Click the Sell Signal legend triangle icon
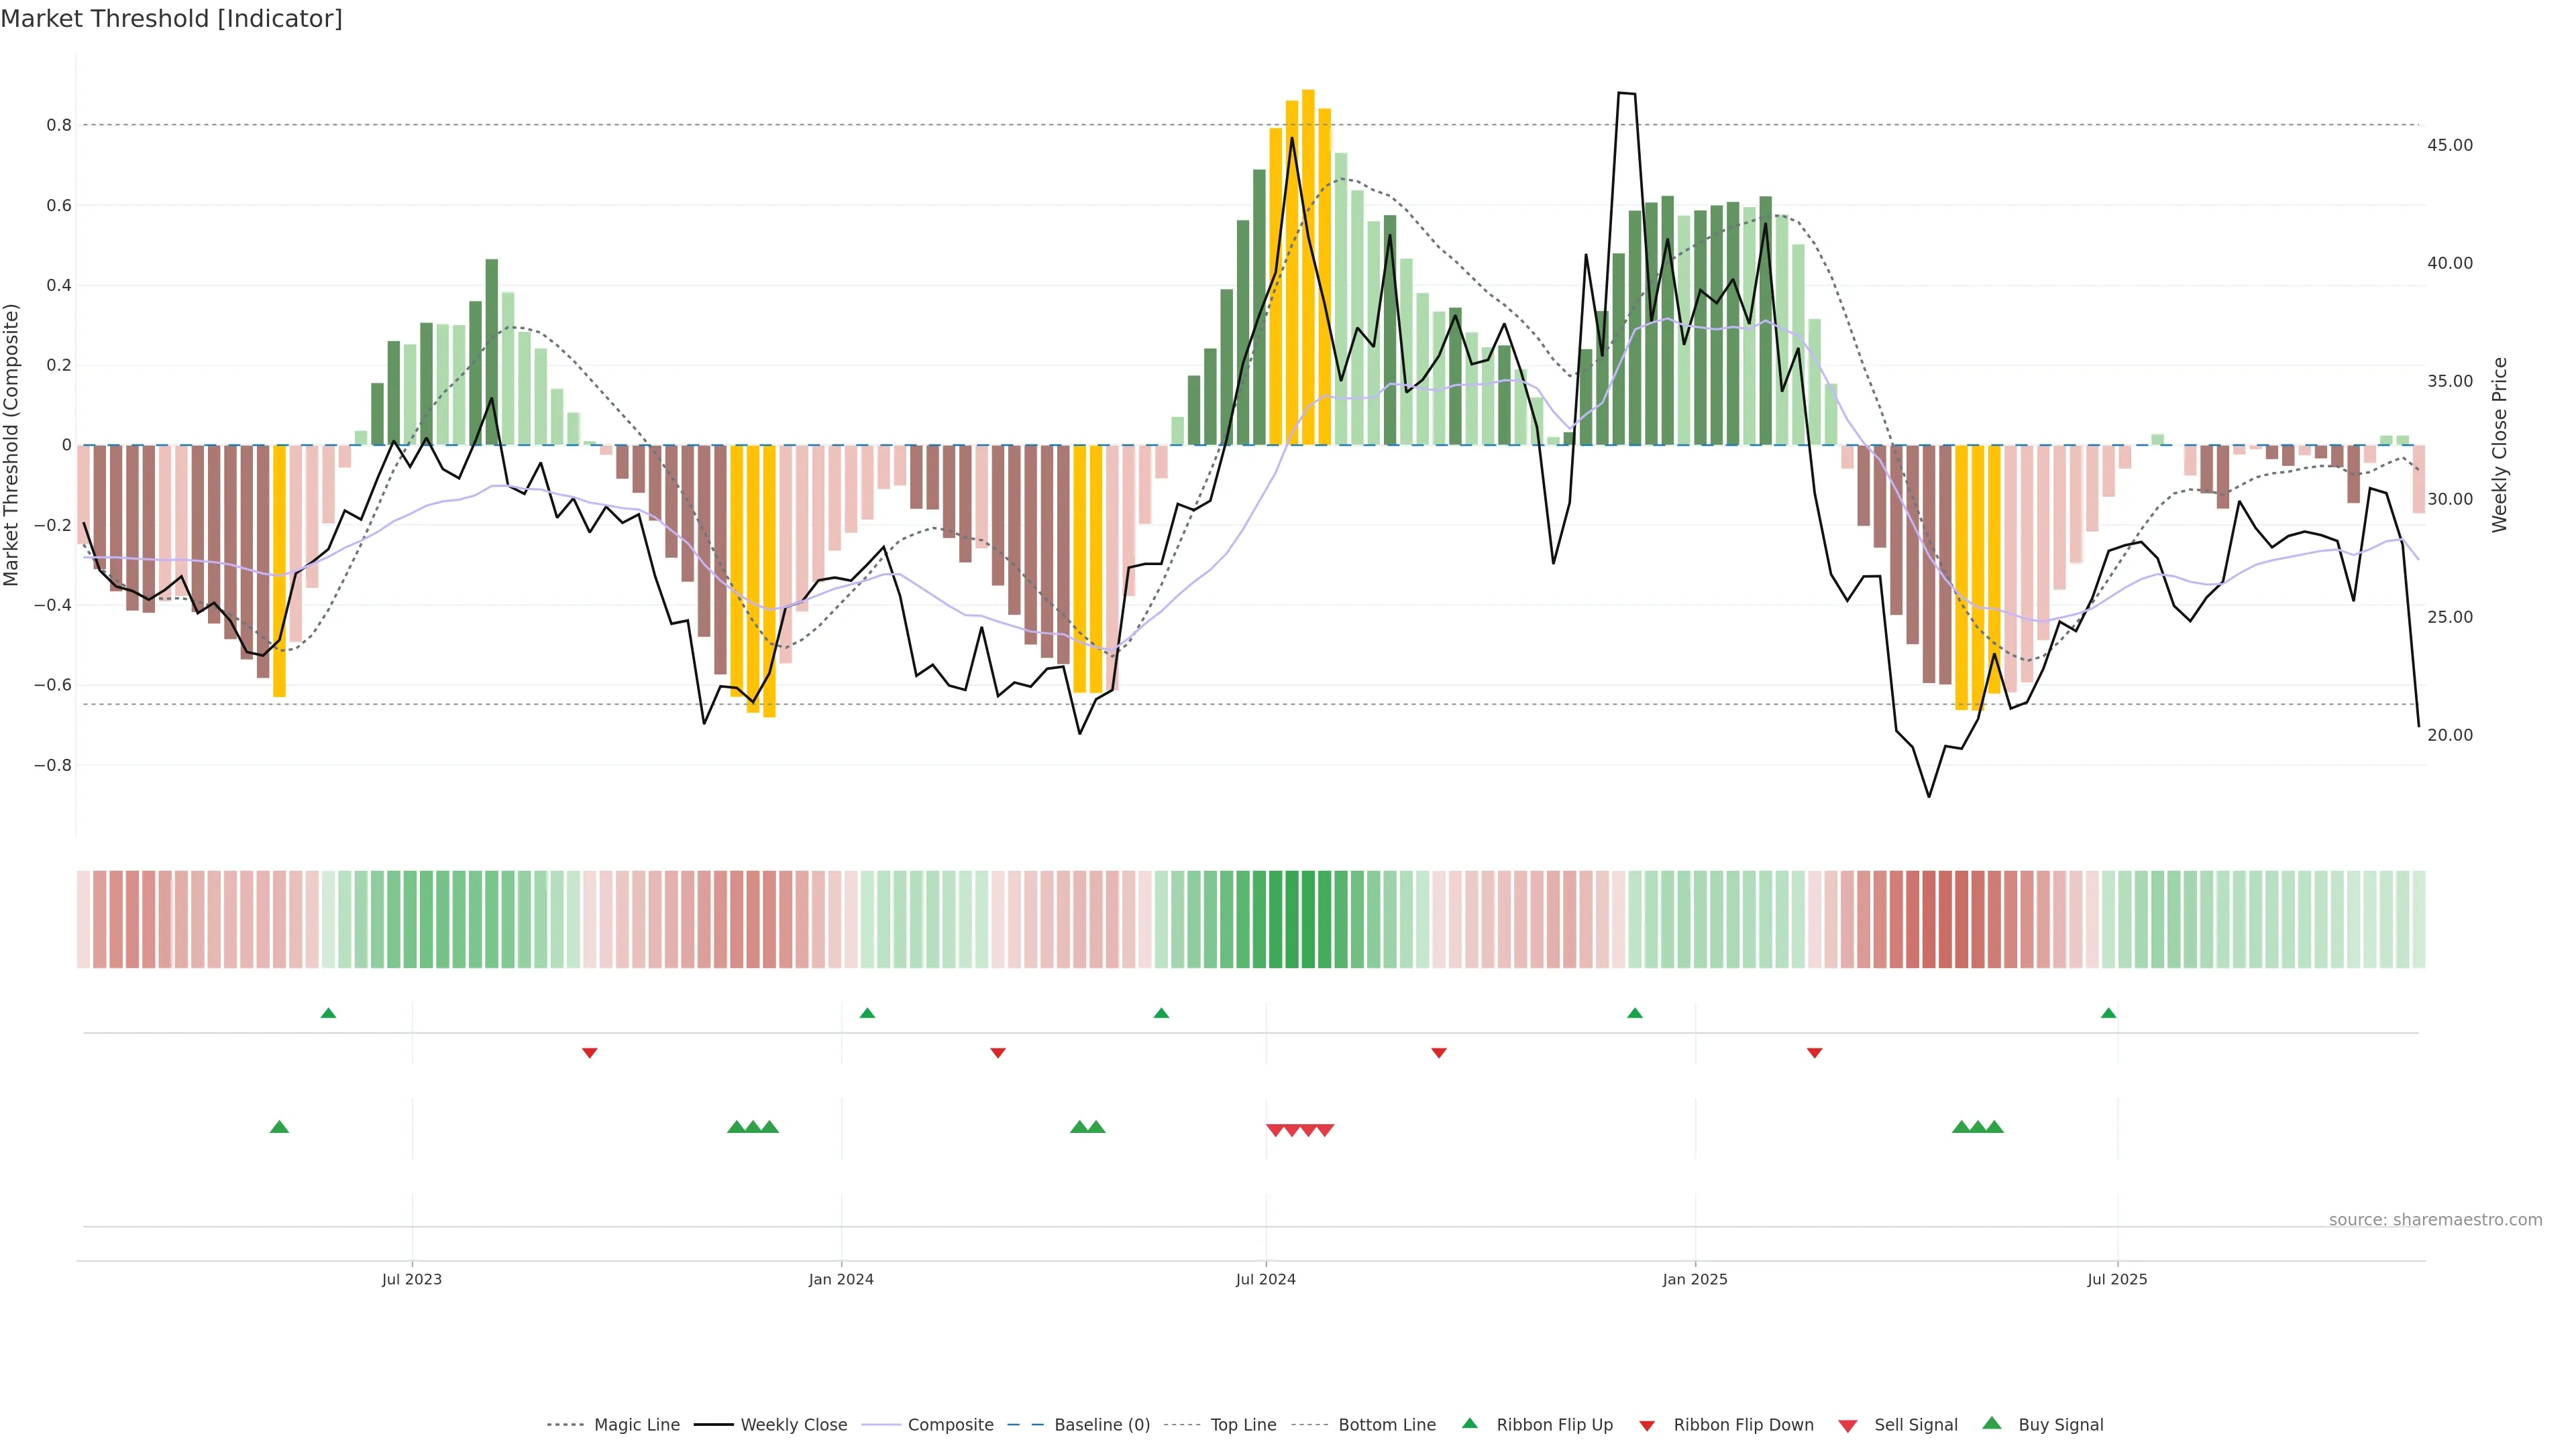Image resolution: width=2576 pixels, height=1448 pixels. coord(1847,1425)
